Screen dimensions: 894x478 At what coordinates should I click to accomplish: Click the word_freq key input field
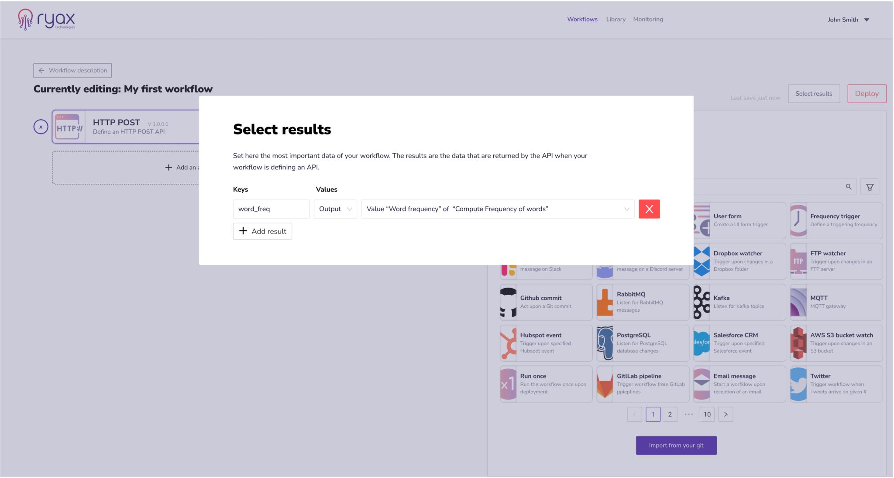coord(271,209)
